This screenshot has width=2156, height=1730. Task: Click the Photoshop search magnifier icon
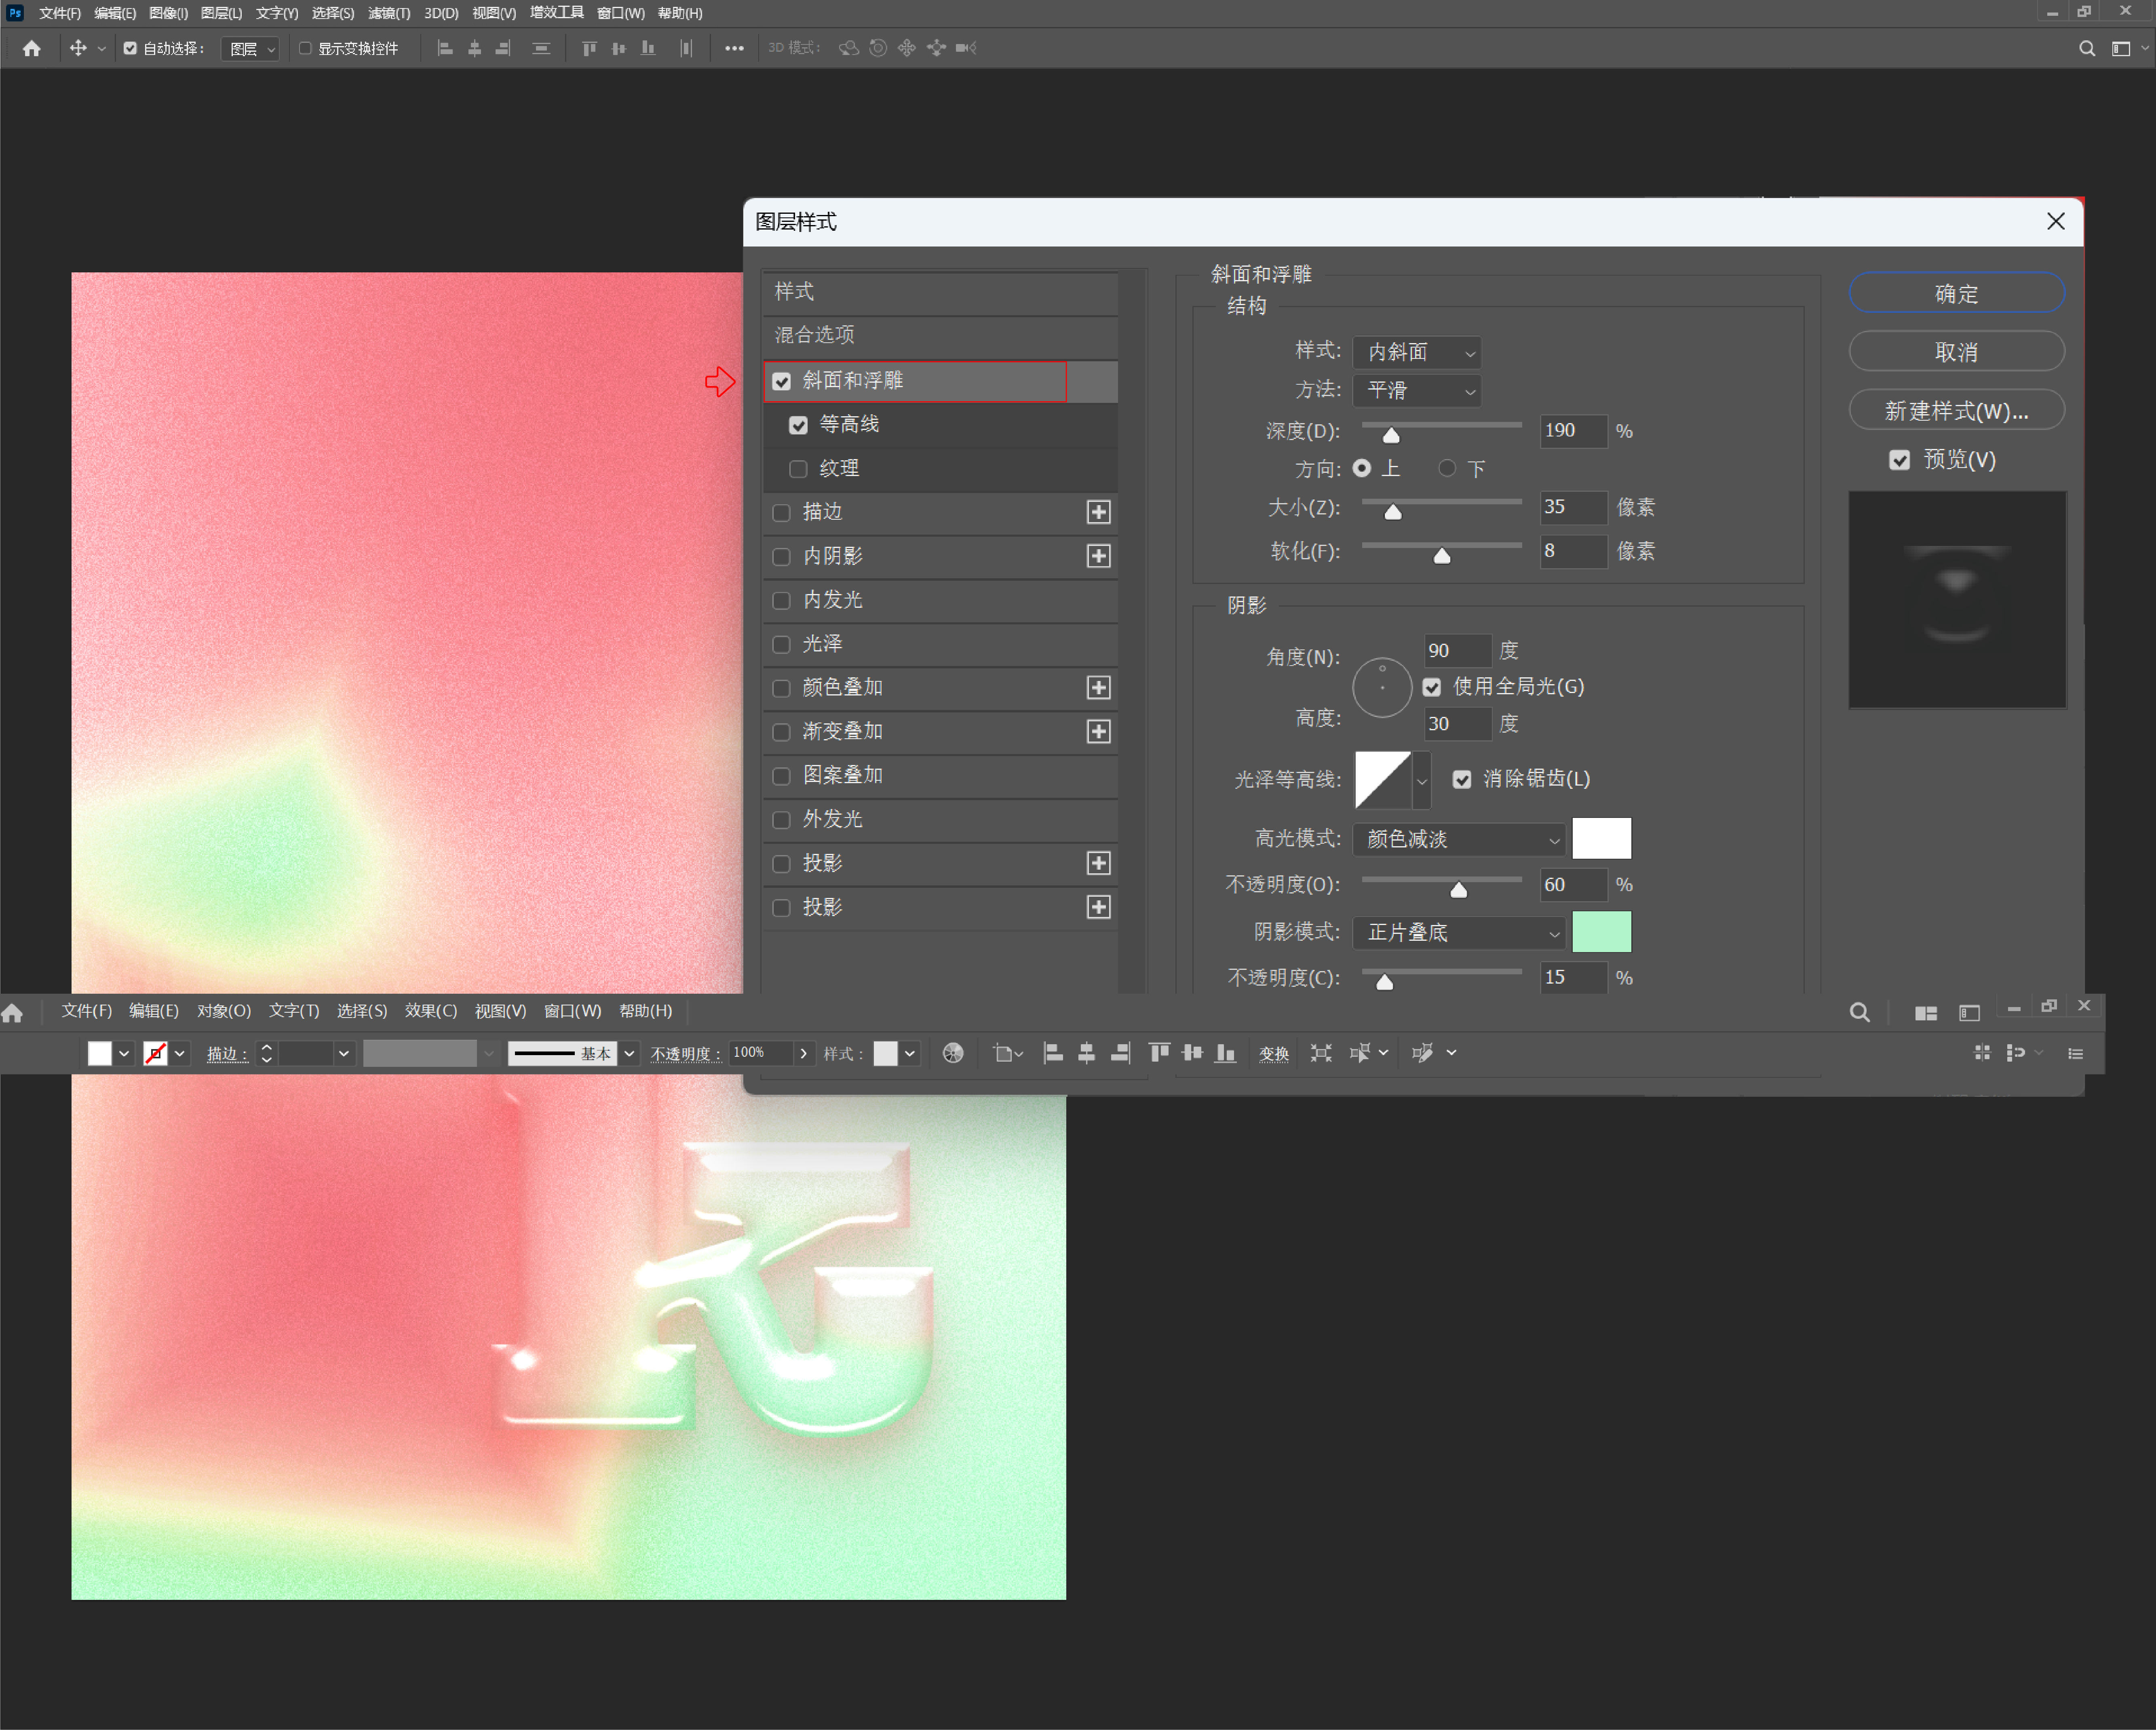point(2087,48)
